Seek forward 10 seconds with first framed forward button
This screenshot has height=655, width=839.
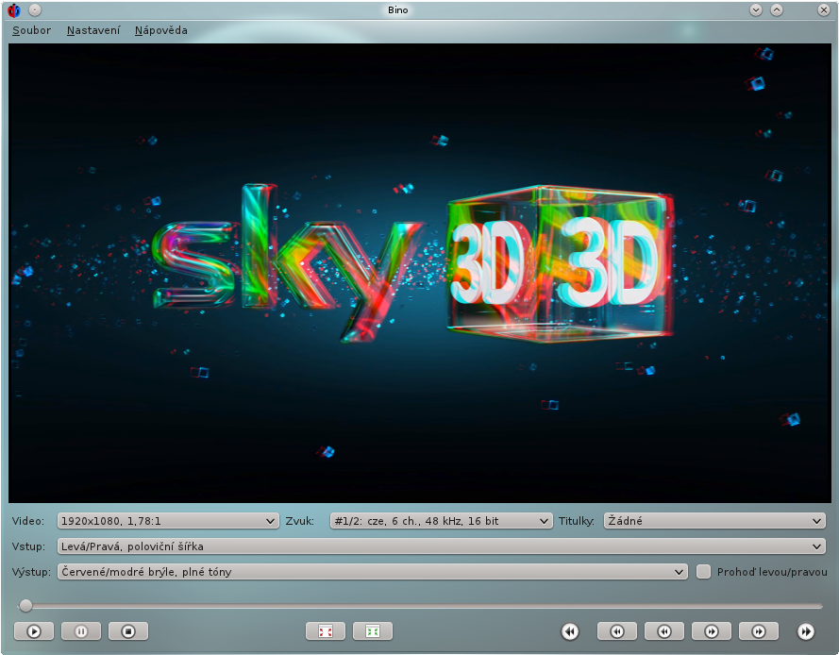[x=712, y=631]
